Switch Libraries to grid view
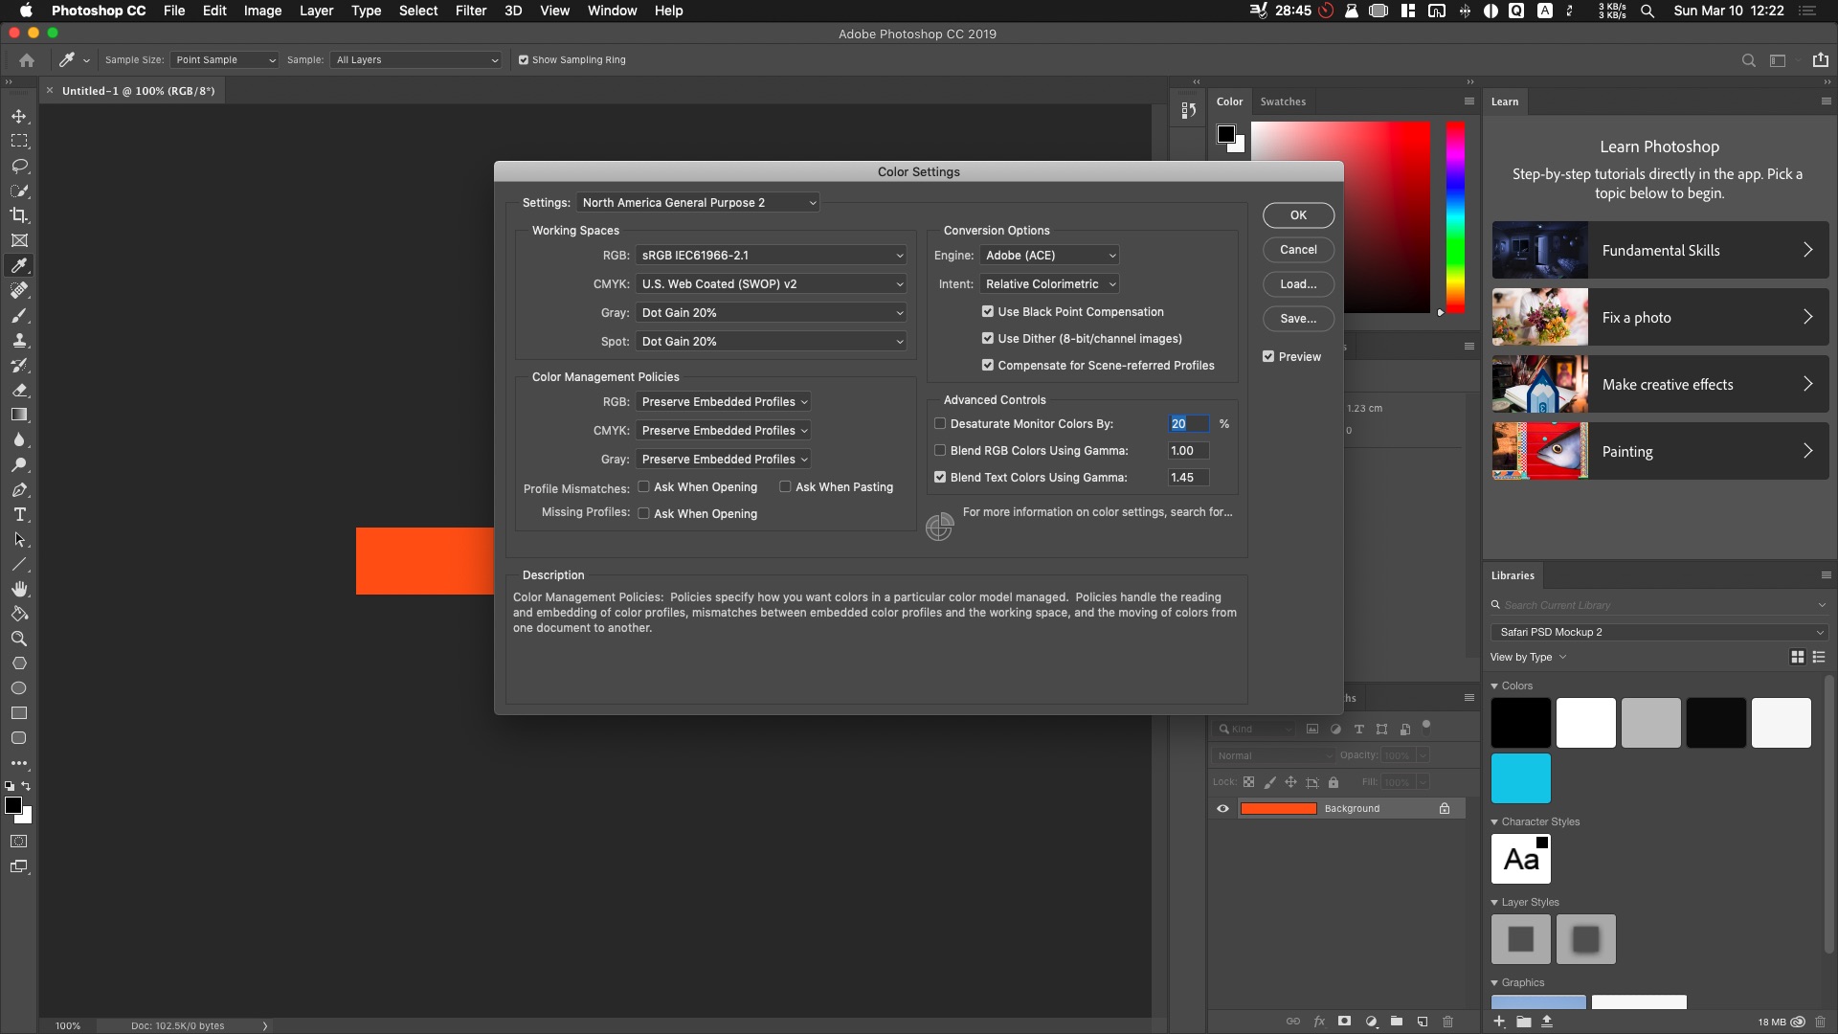Viewport: 1838px width, 1034px height. pos(1797,657)
